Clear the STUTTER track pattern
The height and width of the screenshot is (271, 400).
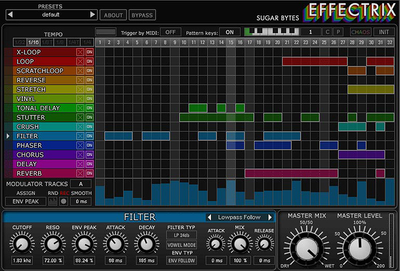point(80,117)
